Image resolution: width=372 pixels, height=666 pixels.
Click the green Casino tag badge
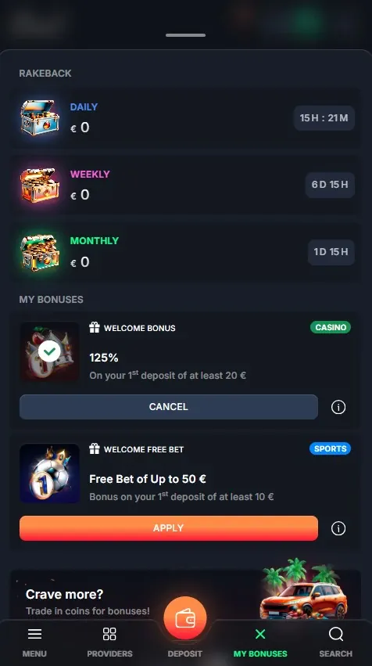[x=331, y=327]
